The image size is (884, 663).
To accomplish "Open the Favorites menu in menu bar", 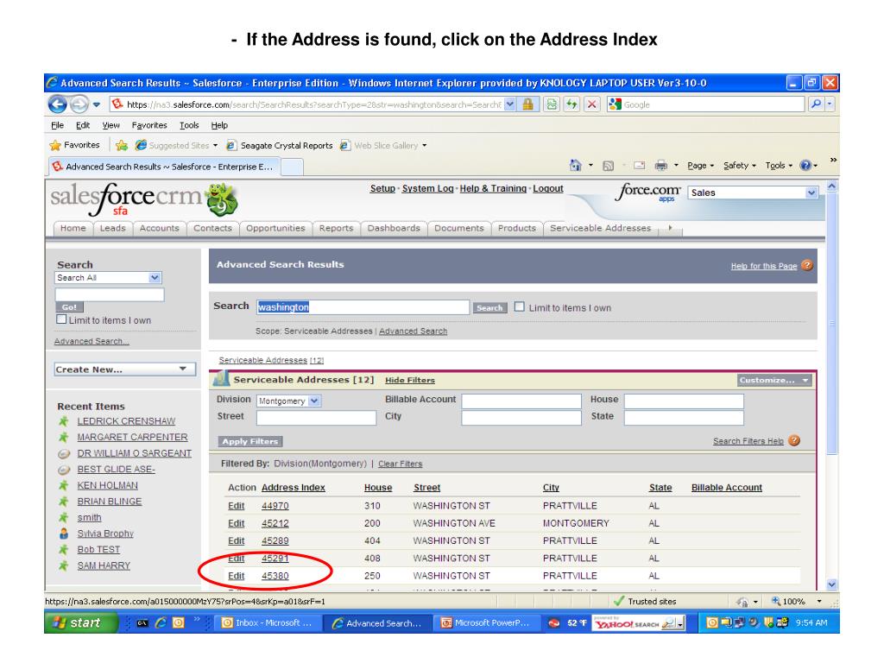I will click(x=149, y=125).
